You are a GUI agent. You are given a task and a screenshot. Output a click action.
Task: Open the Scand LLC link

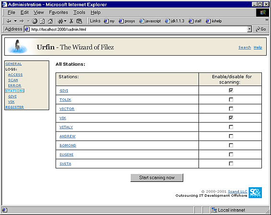237,191
